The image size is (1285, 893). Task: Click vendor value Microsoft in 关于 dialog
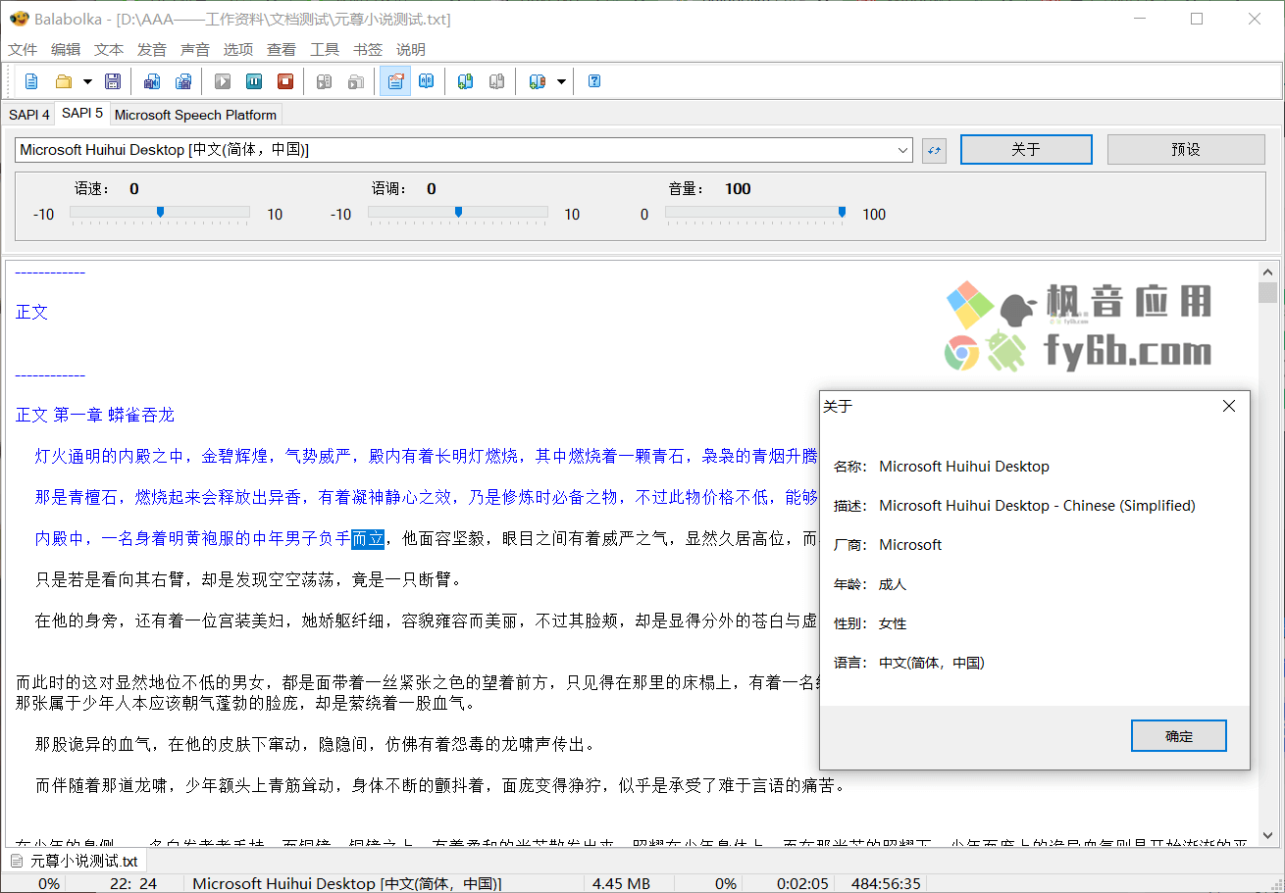click(x=910, y=545)
